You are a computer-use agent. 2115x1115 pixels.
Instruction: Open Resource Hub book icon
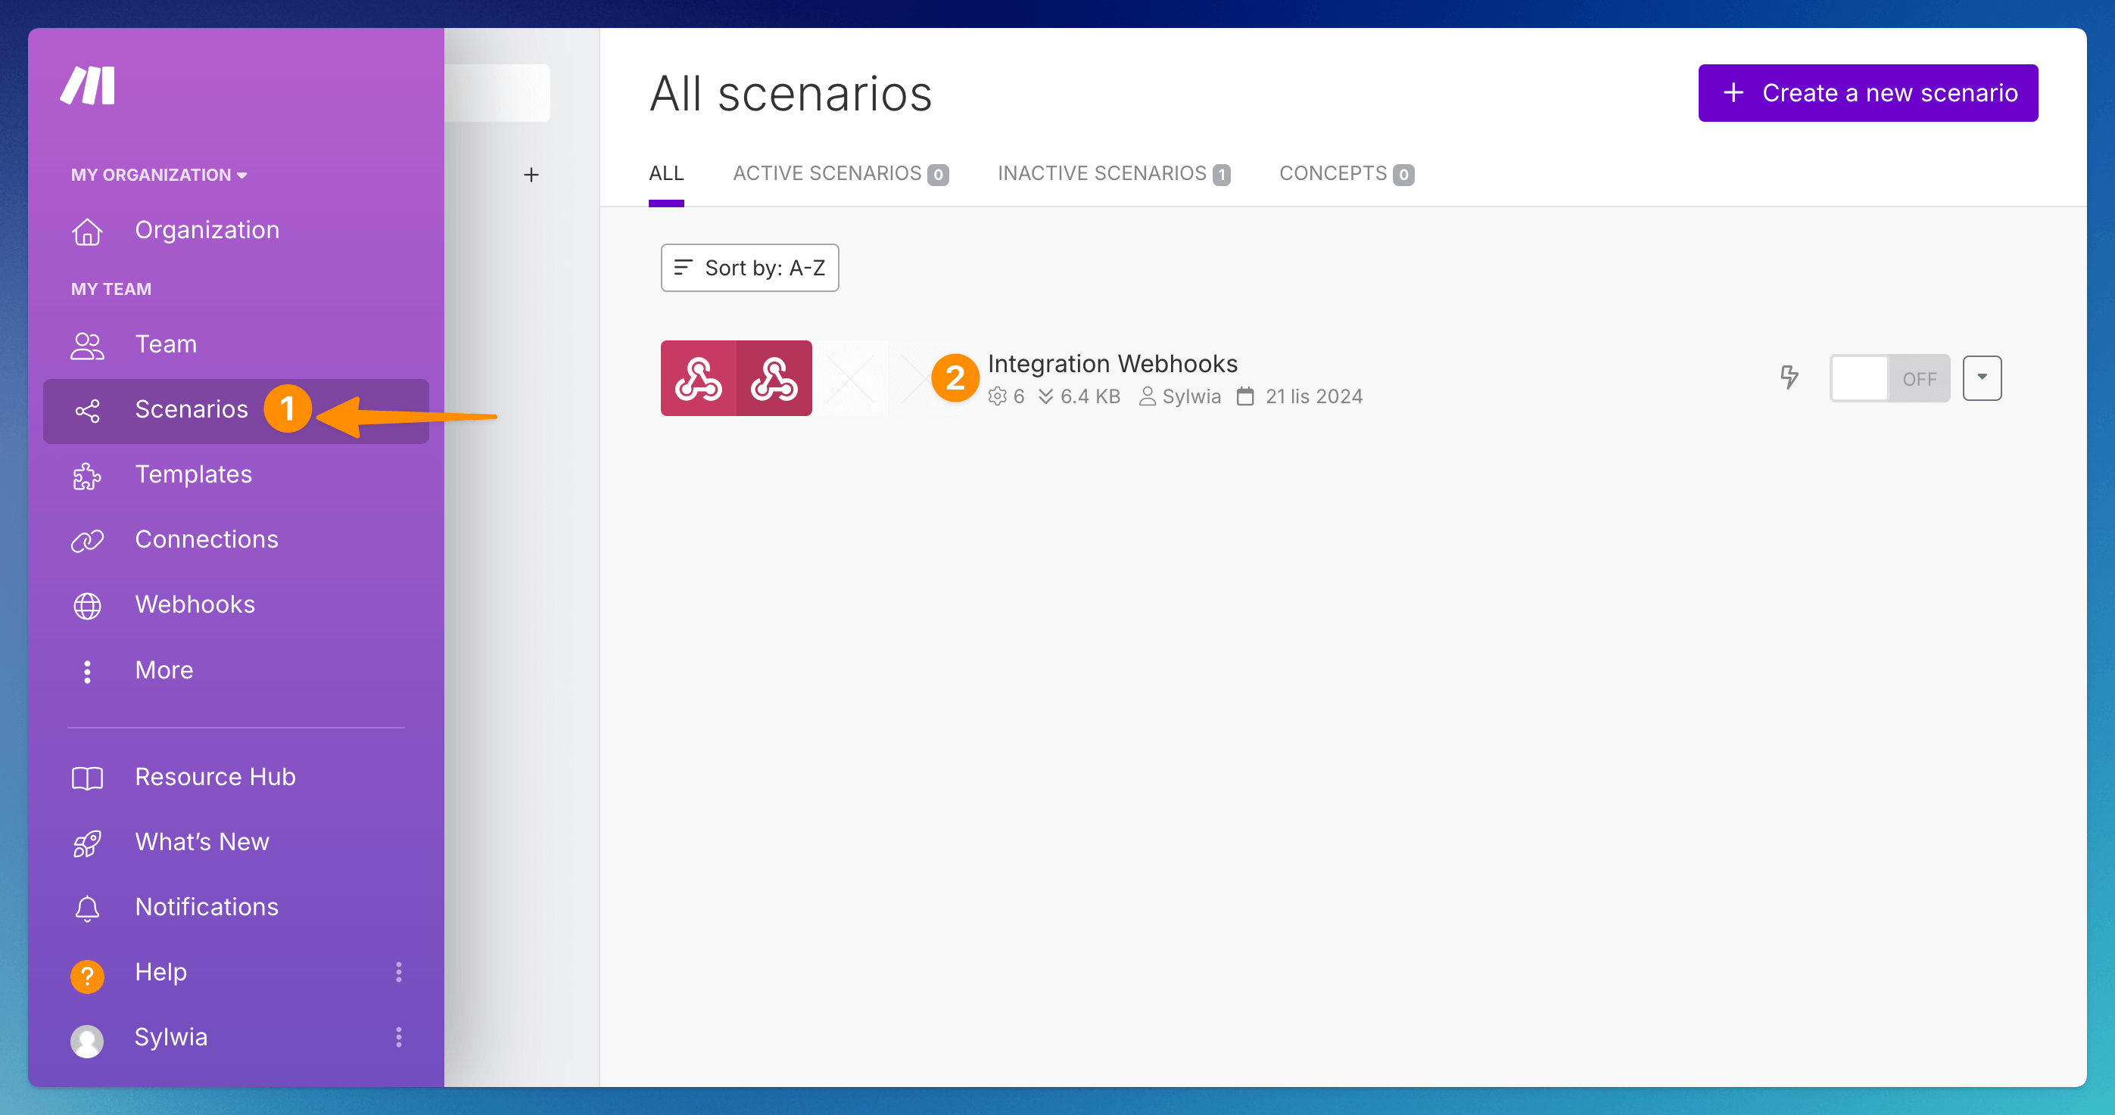click(x=87, y=778)
